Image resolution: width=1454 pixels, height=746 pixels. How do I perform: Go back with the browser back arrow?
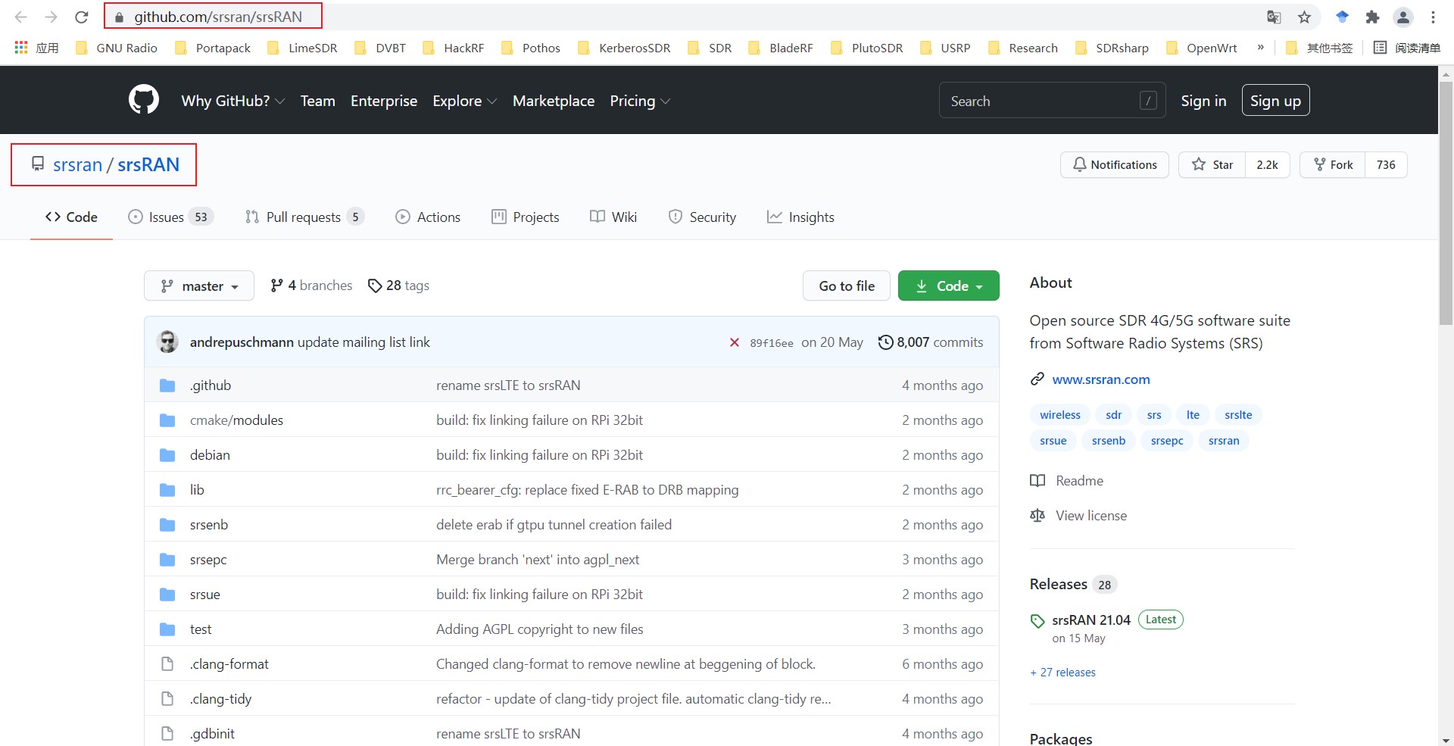coord(20,17)
